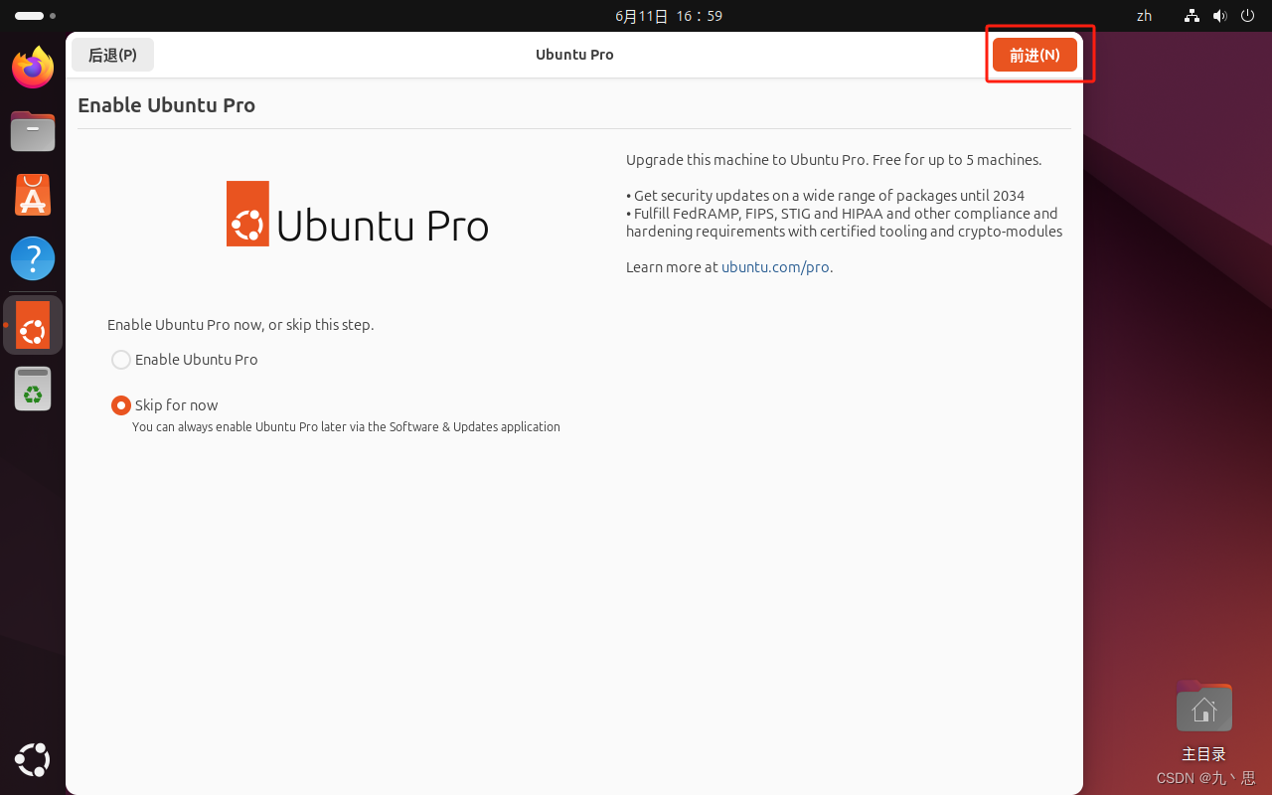Click the 后退(P) back button

point(112,55)
